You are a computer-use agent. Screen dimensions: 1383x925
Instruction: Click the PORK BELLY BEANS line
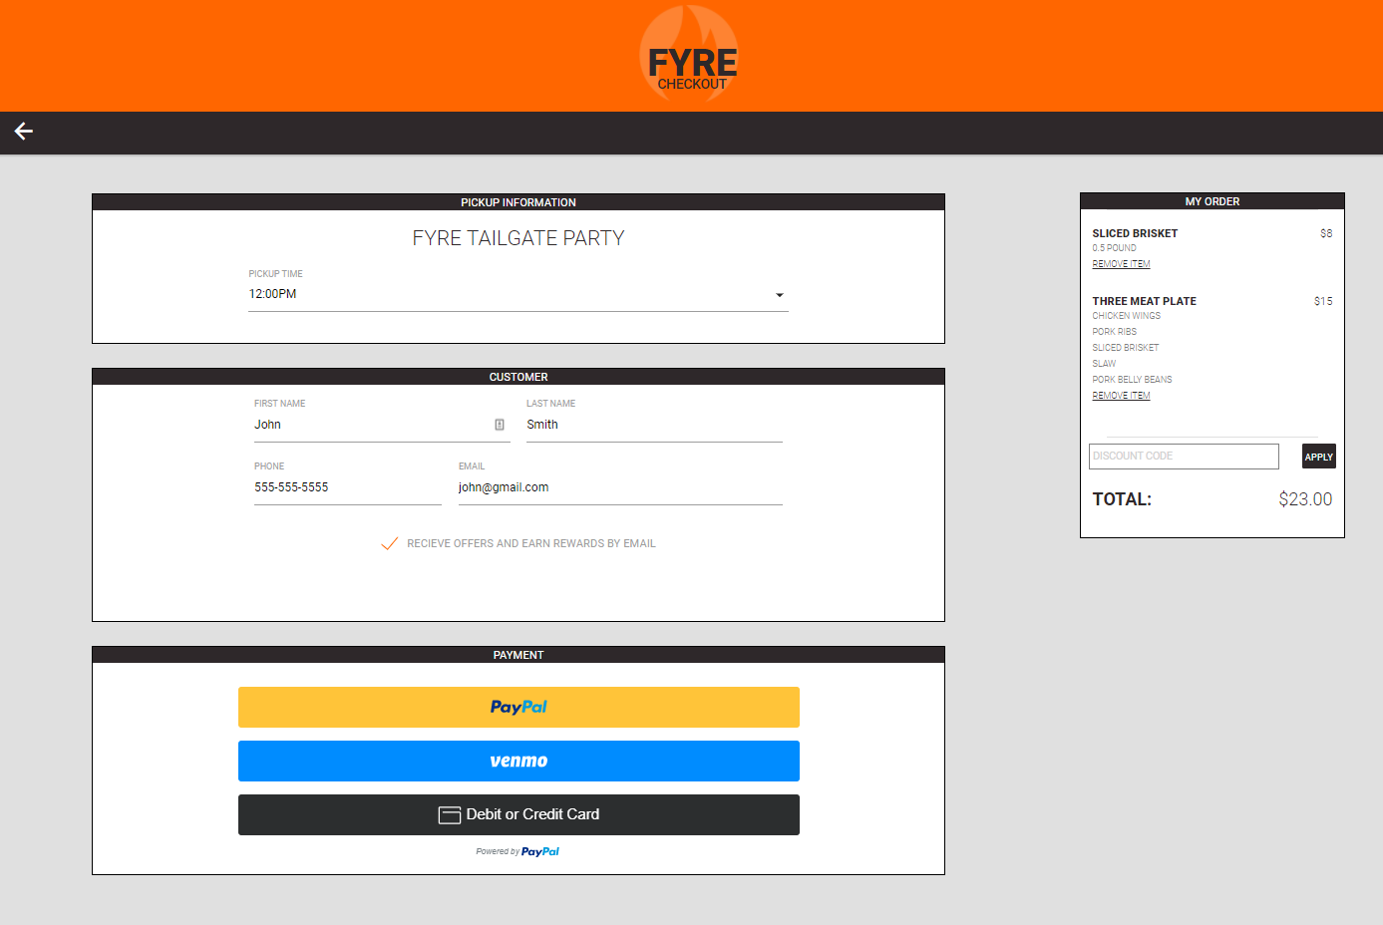tap(1132, 380)
